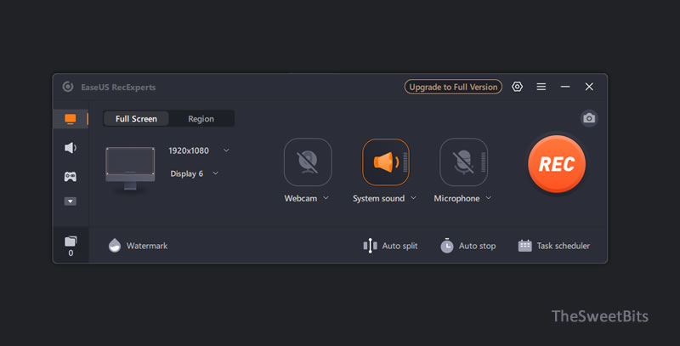680x346 pixels.
Task: Minimize the RecExperts window
Action: pos(565,87)
